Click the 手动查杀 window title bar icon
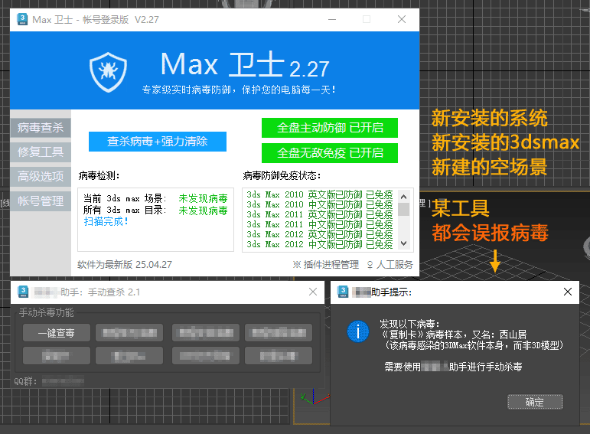 tap(24, 292)
